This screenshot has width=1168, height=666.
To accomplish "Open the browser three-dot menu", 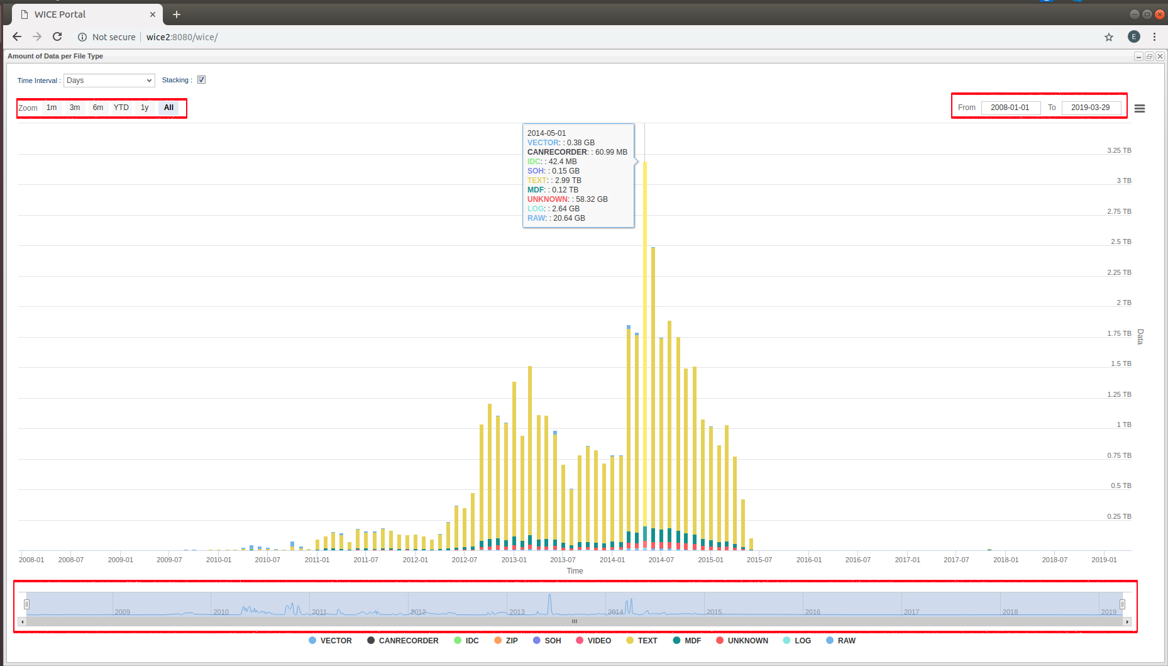I will click(x=1154, y=37).
